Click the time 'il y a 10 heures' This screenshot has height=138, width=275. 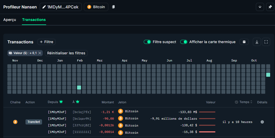(237, 122)
